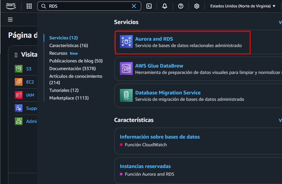Select the Marketplace (1113) filter
The image size is (282, 184).
point(69,98)
